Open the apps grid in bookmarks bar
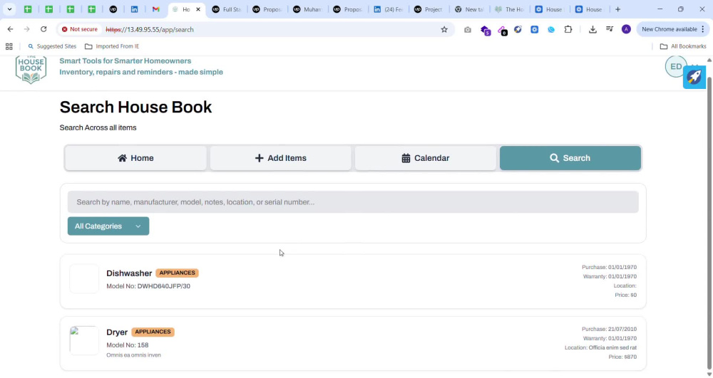Screen dimensions: 713x378 [x=9, y=46]
